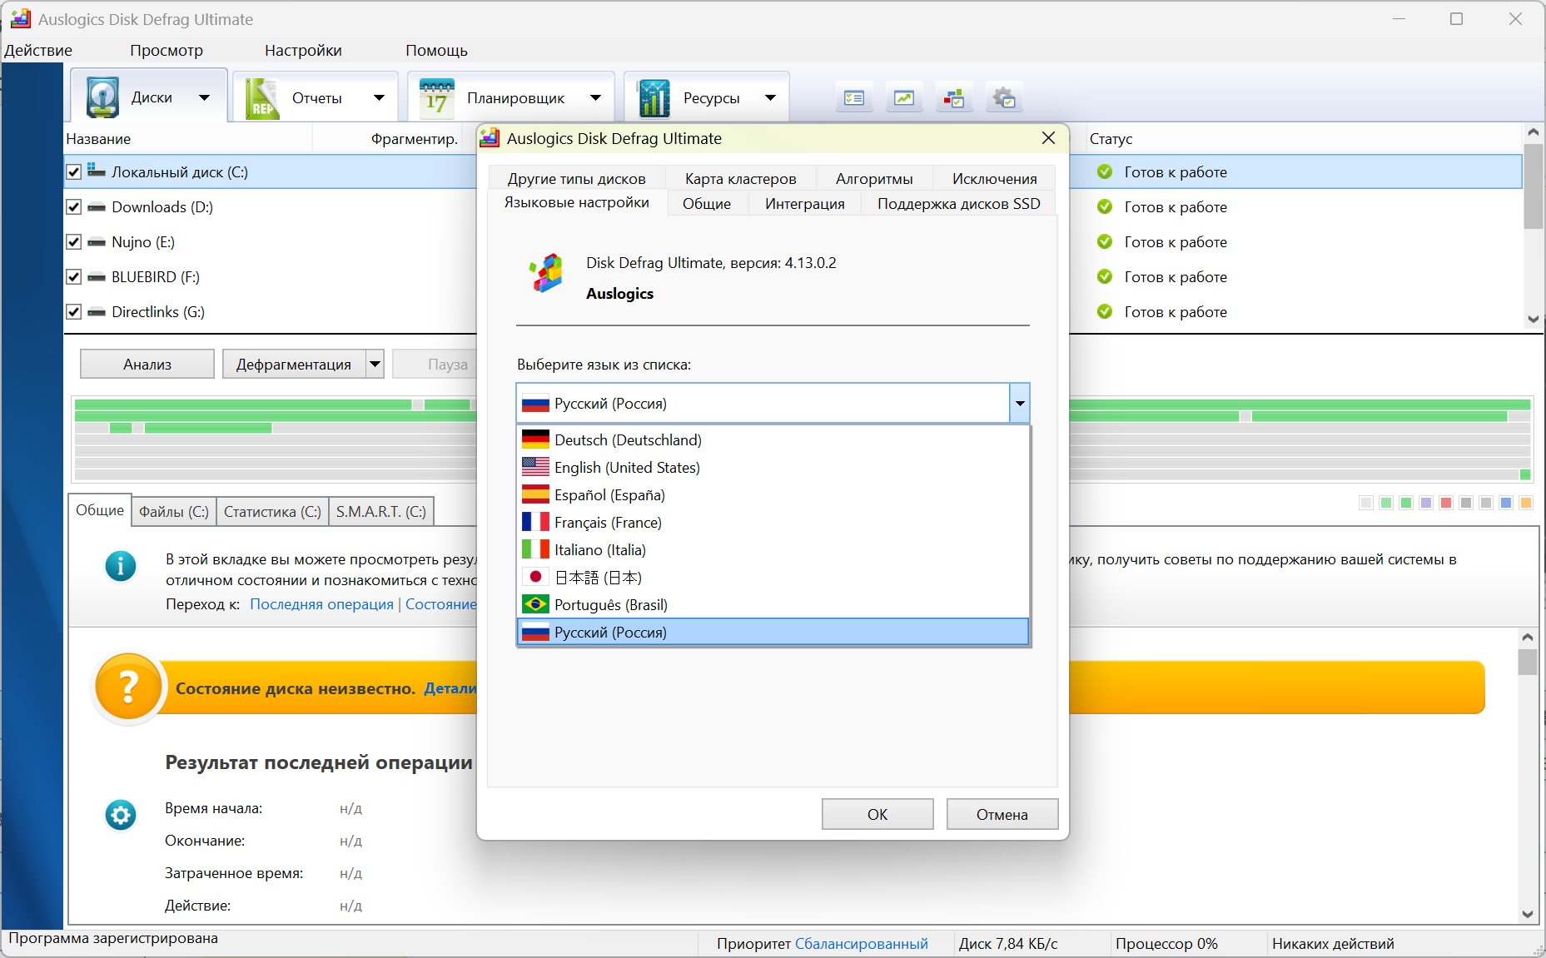
Task: Click the Дефрагментация button
Action: point(294,364)
